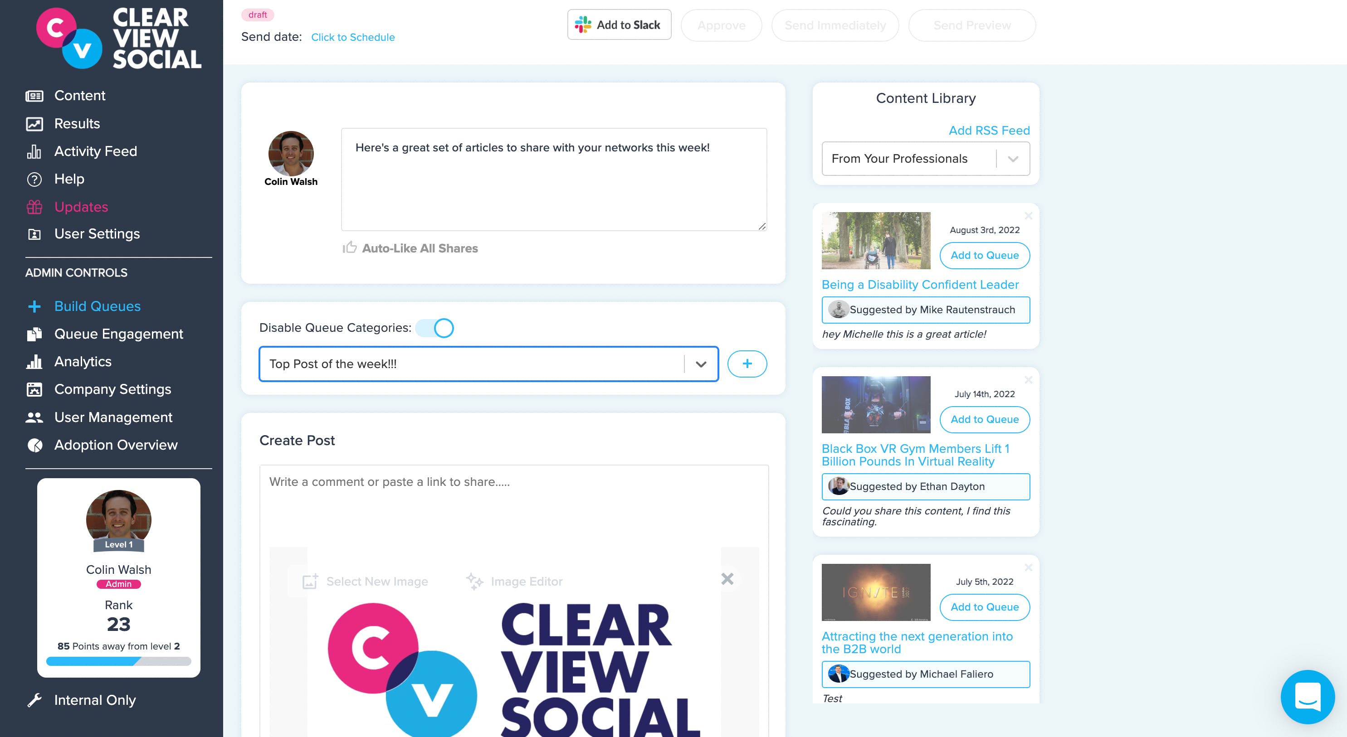
Task: Toggle Disable Queue Categories switch
Action: pyautogui.click(x=435, y=328)
